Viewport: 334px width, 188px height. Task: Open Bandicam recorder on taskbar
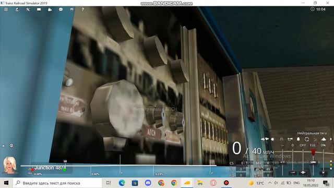tap(226, 183)
